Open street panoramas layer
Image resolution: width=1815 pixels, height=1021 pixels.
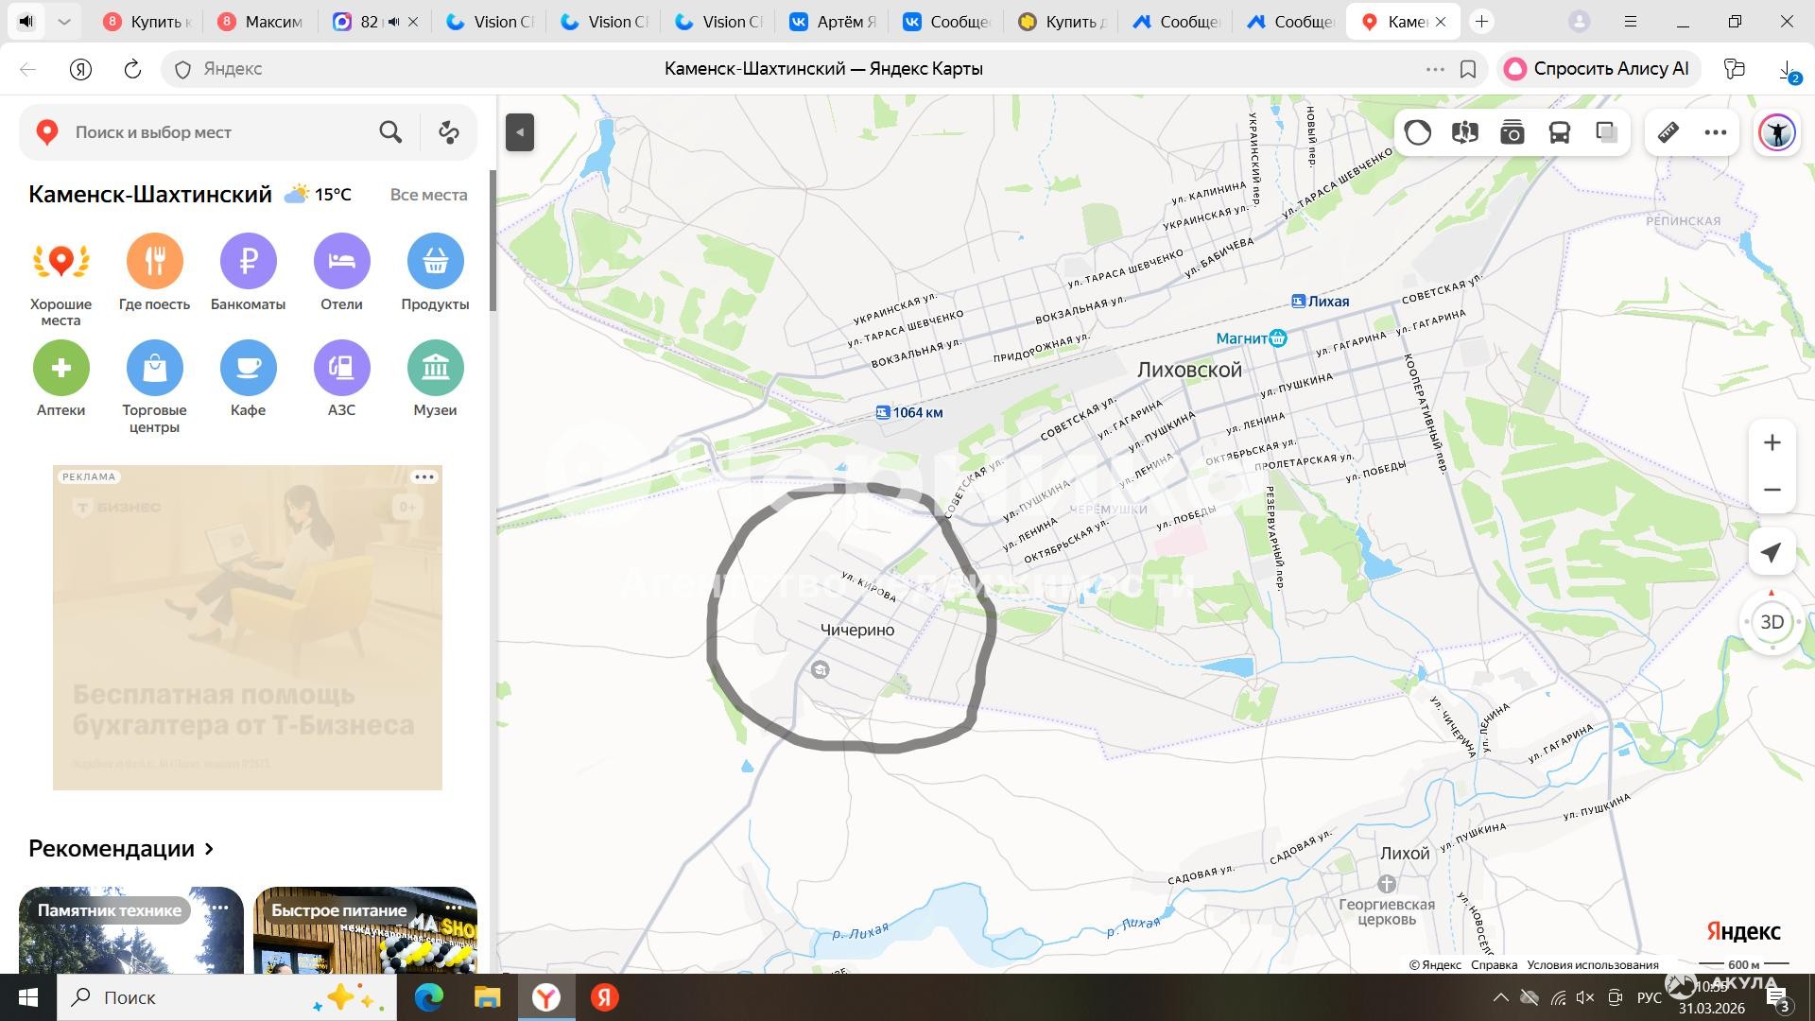tap(1465, 132)
